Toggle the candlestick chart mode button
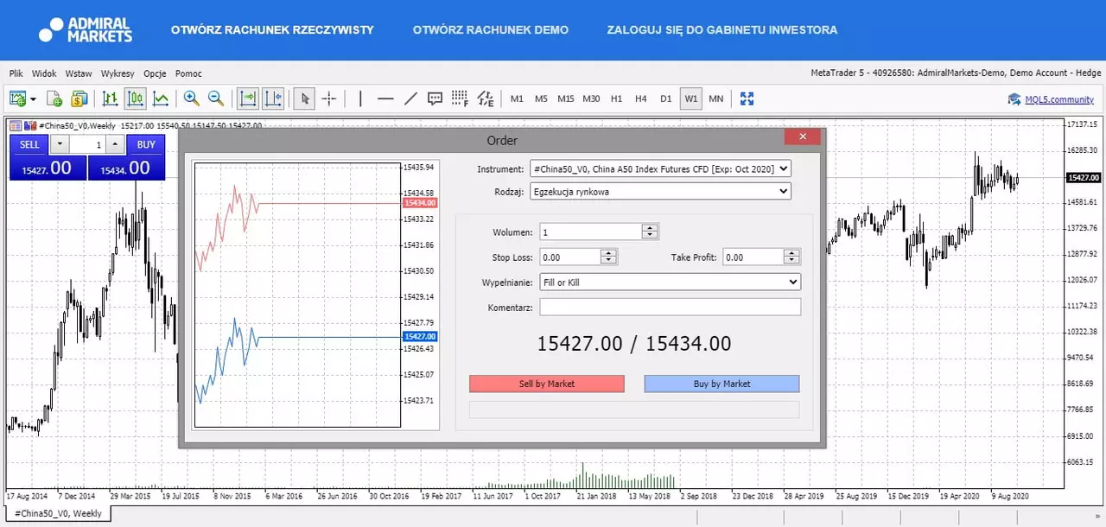 (136, 98)
